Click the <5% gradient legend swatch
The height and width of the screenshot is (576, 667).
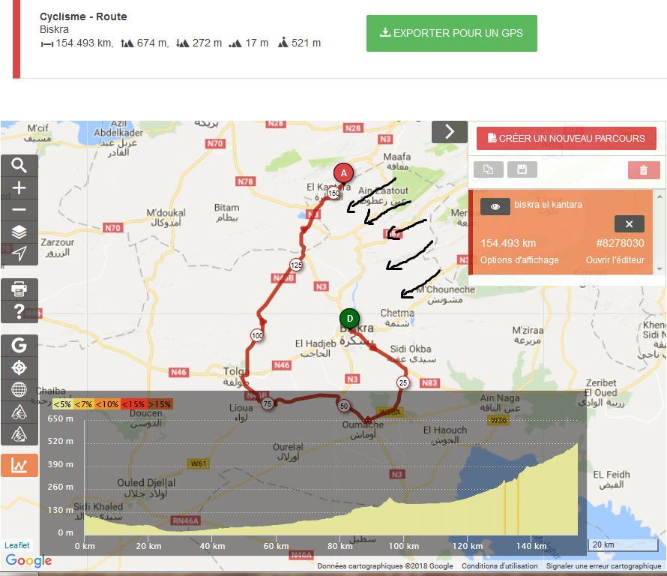point(62,404)
